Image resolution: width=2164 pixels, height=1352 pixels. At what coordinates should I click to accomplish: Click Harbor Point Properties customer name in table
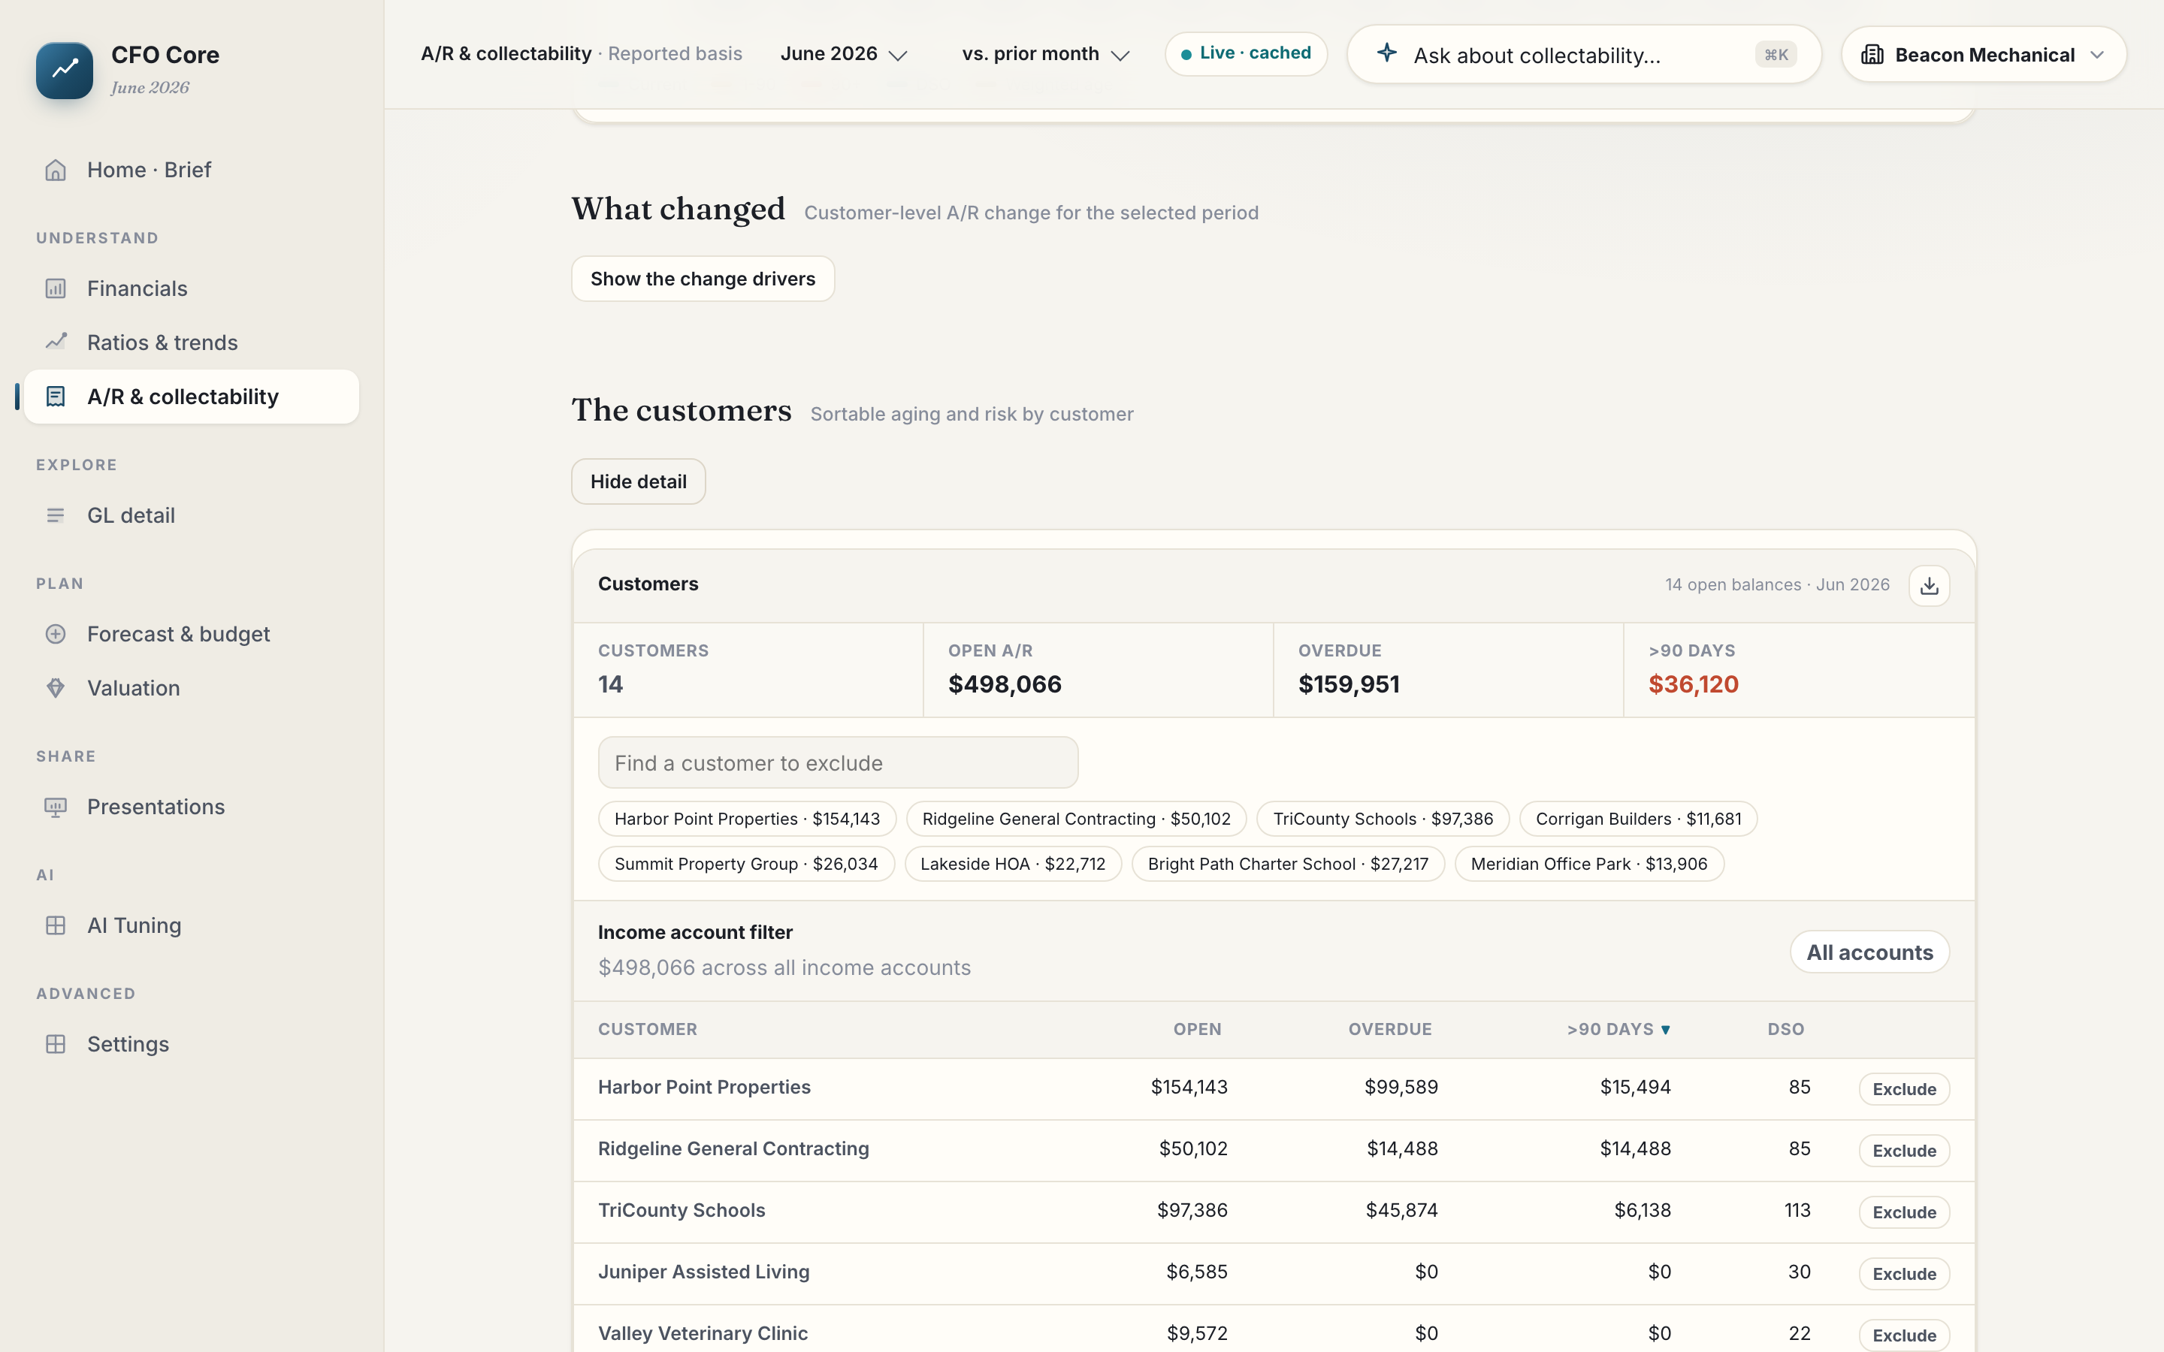click(x=704, y=1088)
